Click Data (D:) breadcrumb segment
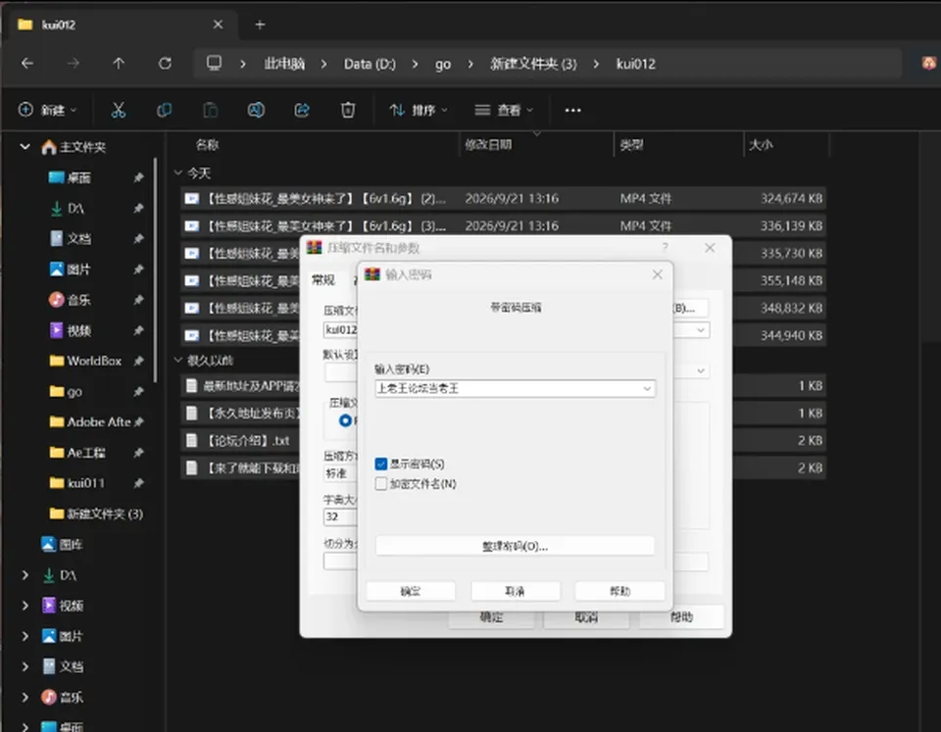Image resolution: width=941 pixels, height=732 pixels. click(370, 64)
